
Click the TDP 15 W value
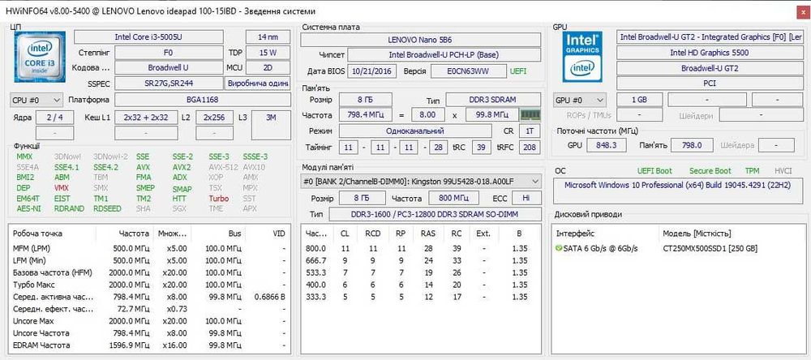click(268, 53)
